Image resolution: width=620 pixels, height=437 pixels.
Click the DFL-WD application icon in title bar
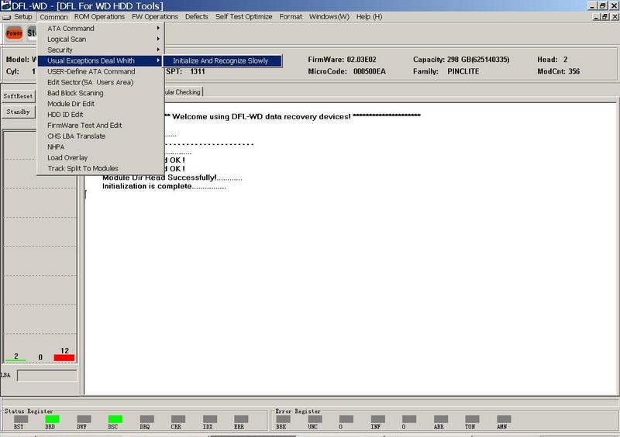pyautogui.click(x=5, y=5)
